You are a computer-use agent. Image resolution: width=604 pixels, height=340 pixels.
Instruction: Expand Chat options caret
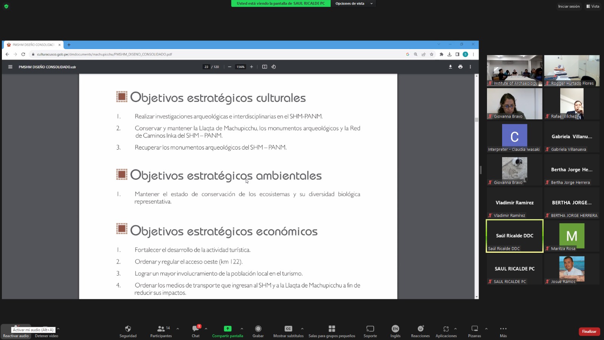pos(206,329)
